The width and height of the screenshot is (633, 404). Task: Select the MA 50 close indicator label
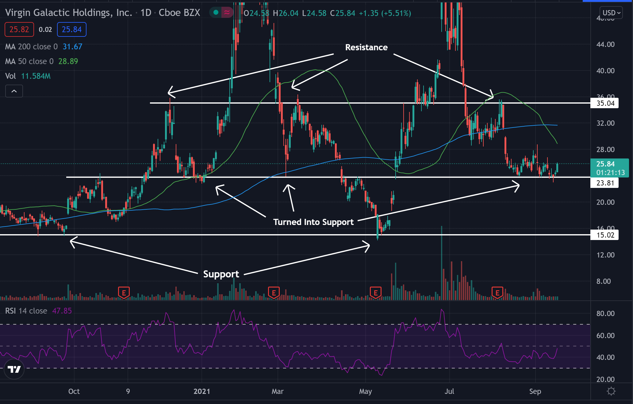tap(29, 61)
